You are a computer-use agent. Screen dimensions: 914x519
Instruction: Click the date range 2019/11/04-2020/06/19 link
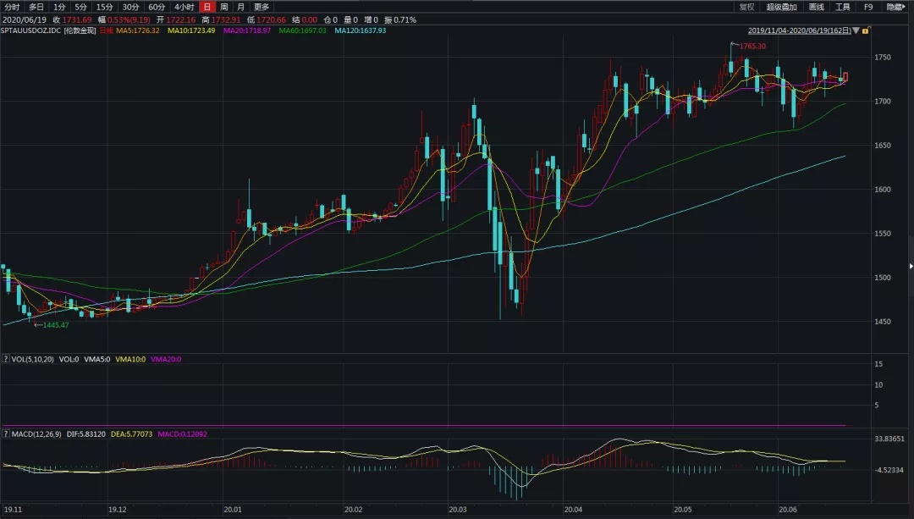tap(799, 30)
